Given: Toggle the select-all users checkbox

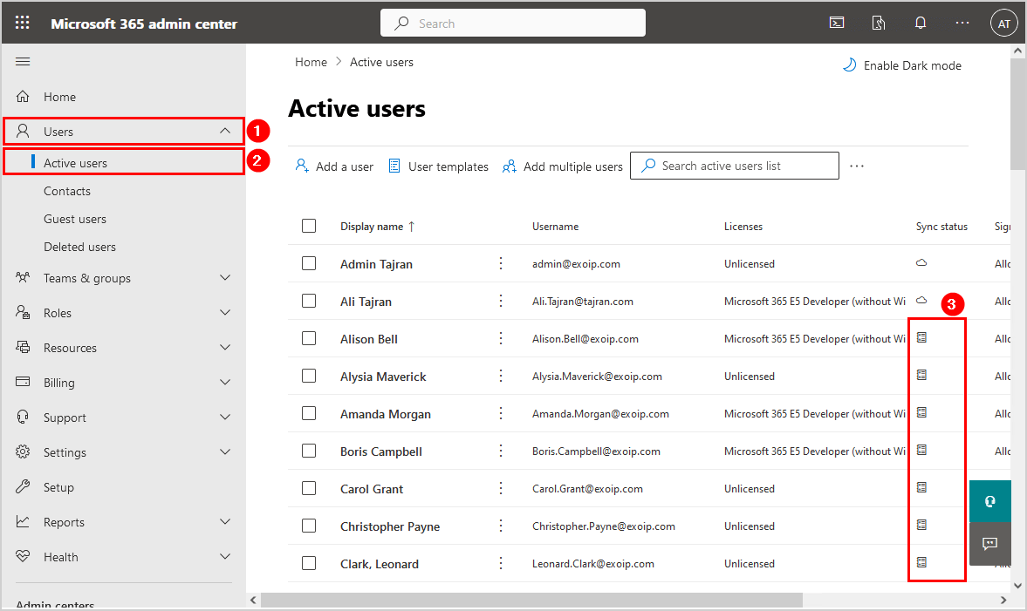Looking at the screenshot, I should point(309,226).
